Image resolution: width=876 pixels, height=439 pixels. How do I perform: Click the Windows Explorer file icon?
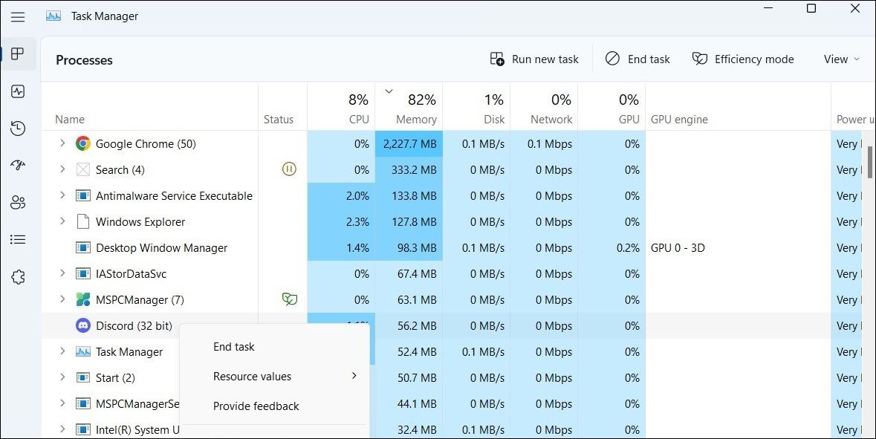[83, 222]
